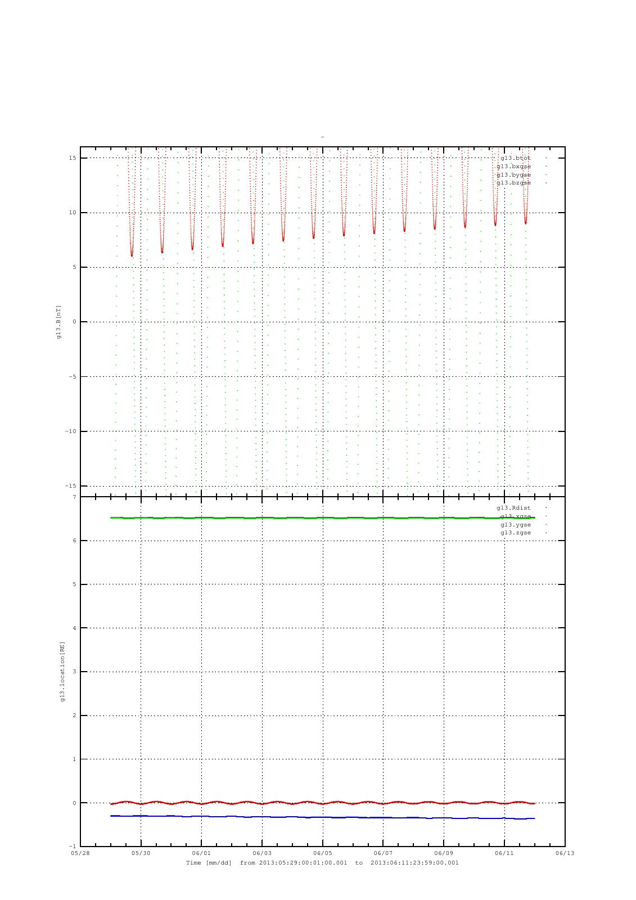The height and width of the screenshot is (900, 636).
Task: Click the -10 tick on the g13.B axis
Action: [71, 431]
